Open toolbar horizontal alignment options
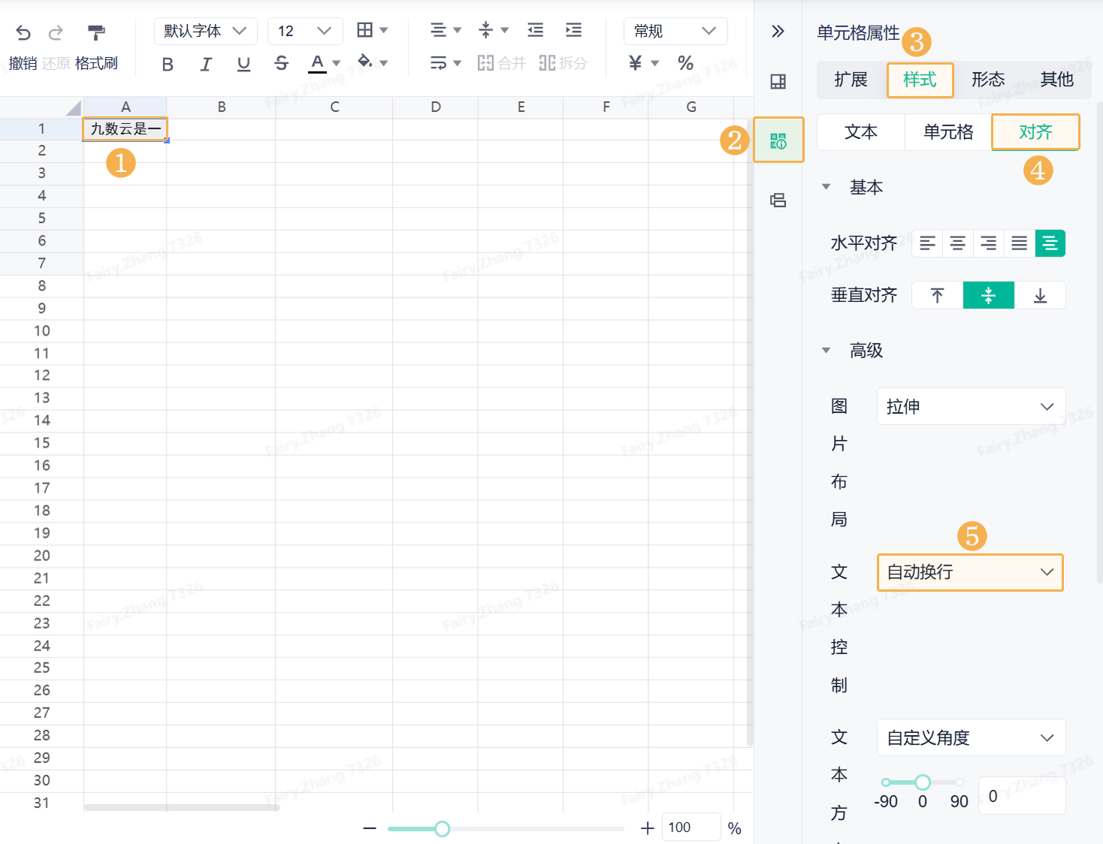 [x=446, y=30]
